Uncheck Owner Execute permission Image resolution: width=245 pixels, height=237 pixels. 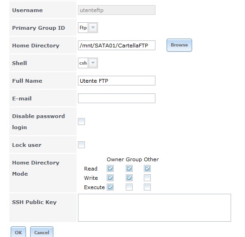(x=110, y=187)
